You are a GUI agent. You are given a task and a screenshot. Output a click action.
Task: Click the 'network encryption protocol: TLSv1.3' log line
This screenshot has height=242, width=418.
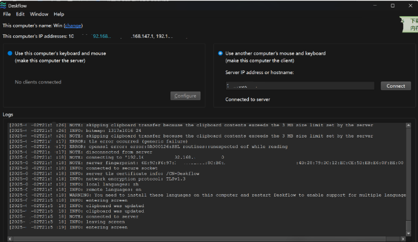pos(97,179)
